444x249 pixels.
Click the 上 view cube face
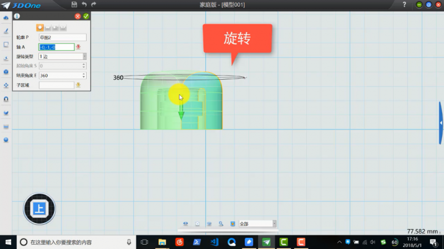point(39,209)
